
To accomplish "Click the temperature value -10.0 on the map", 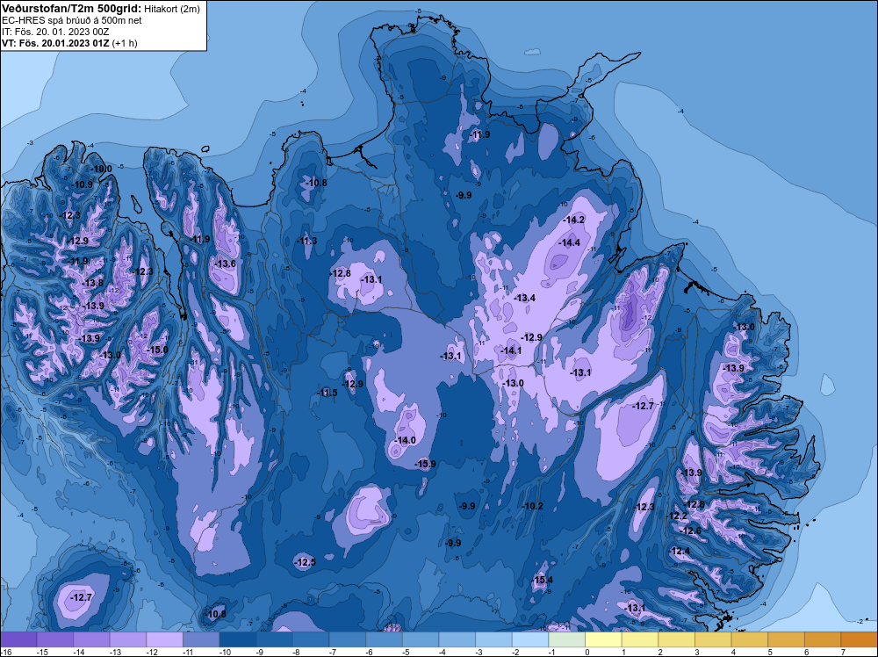I will (101, 169).
